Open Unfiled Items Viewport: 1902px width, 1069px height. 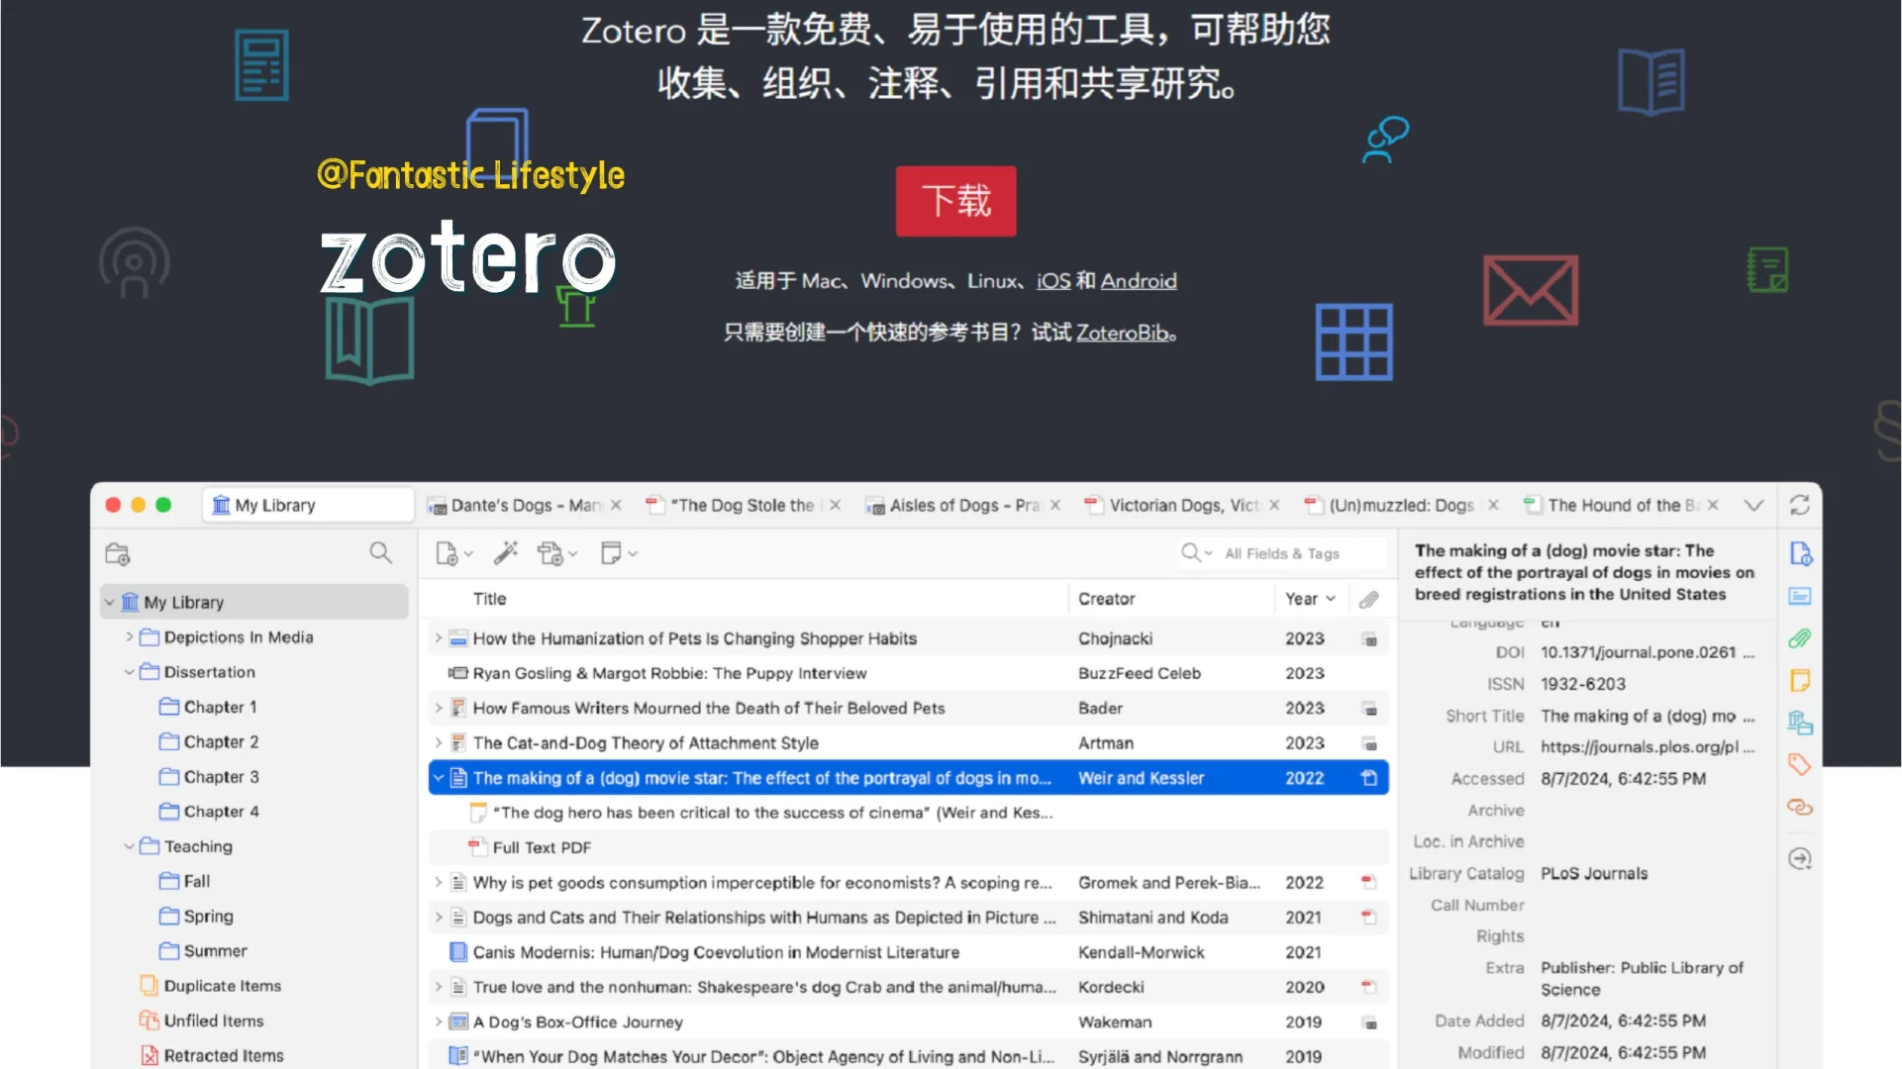(201, 1020)
